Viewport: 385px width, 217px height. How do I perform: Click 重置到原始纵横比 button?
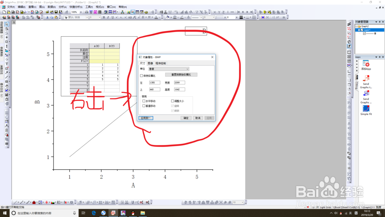tap(181, 75)
